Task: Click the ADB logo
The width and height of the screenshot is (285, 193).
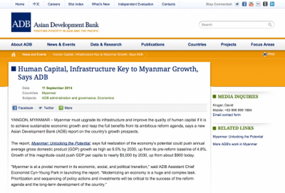Action: coord(21,22)
